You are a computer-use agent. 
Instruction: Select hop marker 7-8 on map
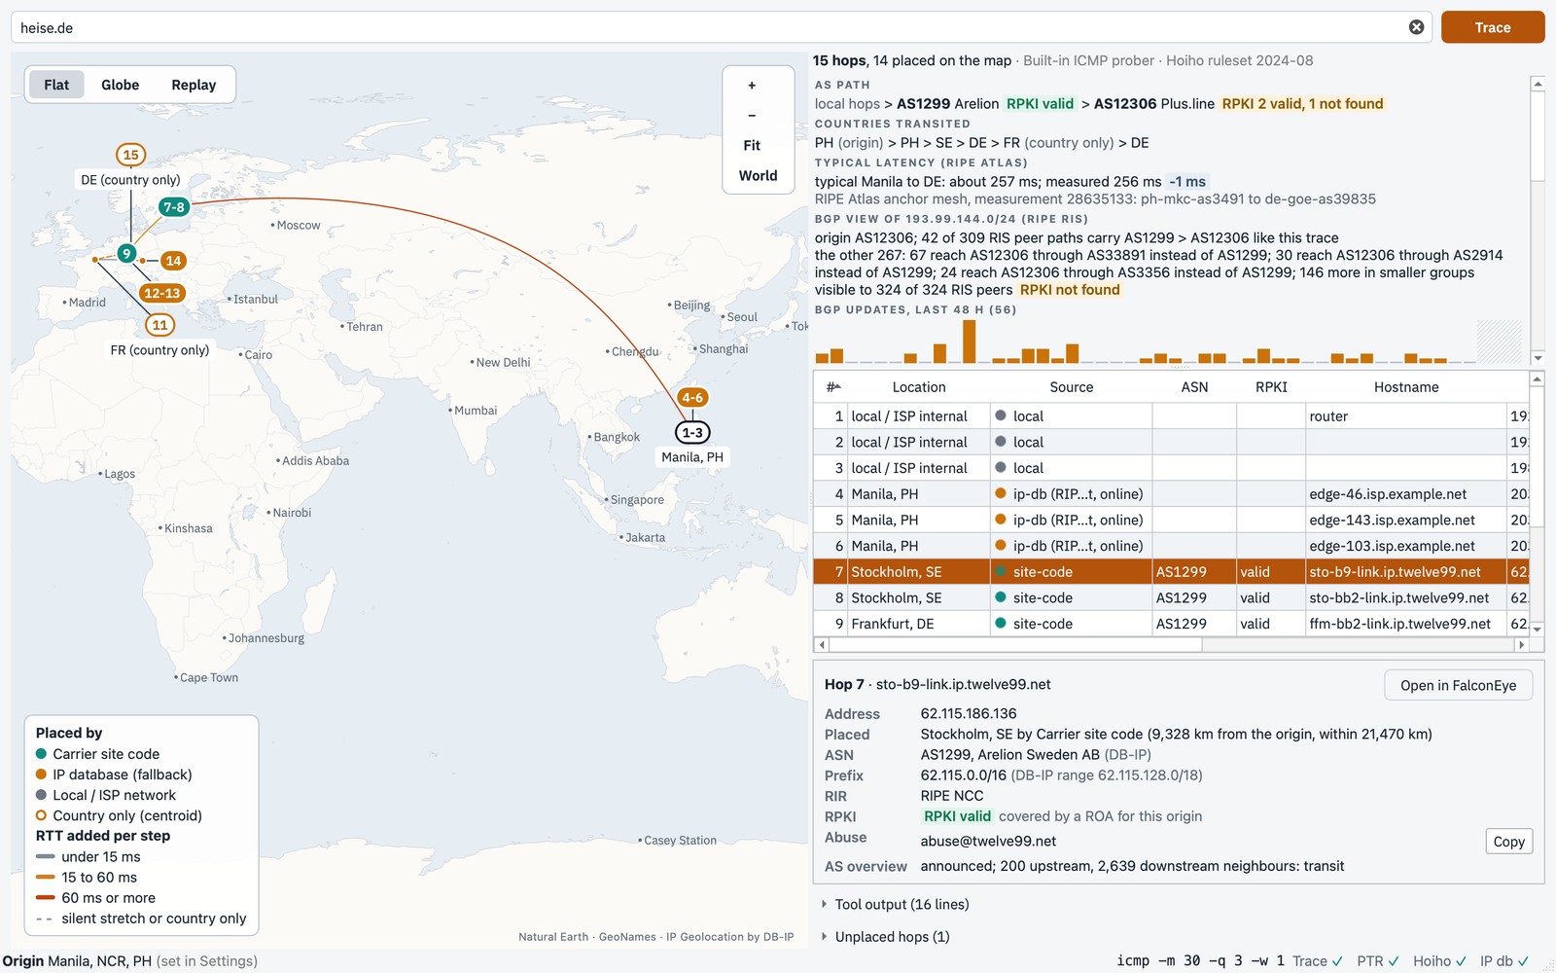(174, 206)
